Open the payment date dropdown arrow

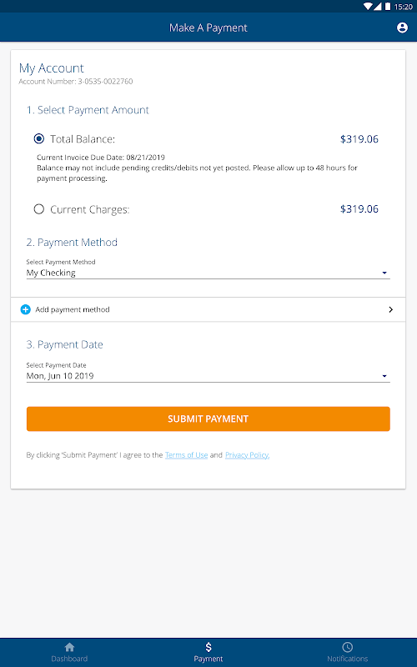coord(384,376)
